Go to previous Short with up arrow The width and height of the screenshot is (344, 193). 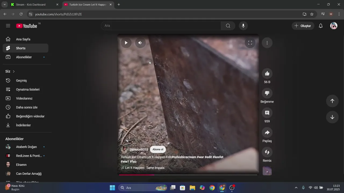click(x=332, y=101)
